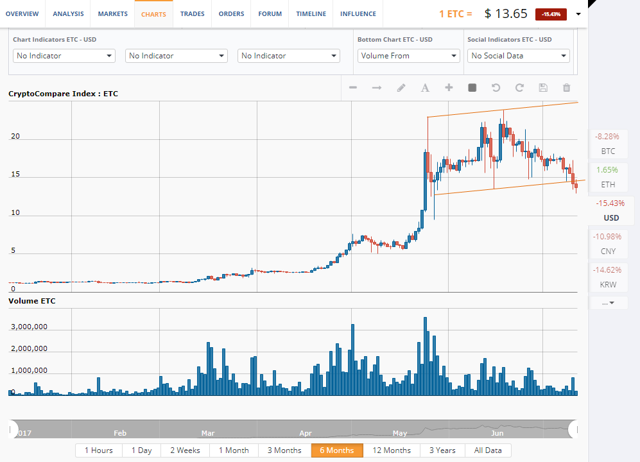Image resolution: width=640 pixels, height=462 pixels.
Task: Save the chart drawings
Action: pos(543,88)
